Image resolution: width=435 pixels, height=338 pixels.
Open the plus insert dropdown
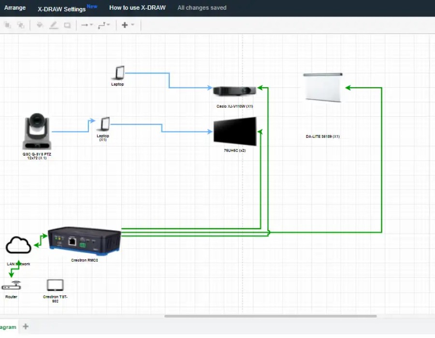pos(128,25)
